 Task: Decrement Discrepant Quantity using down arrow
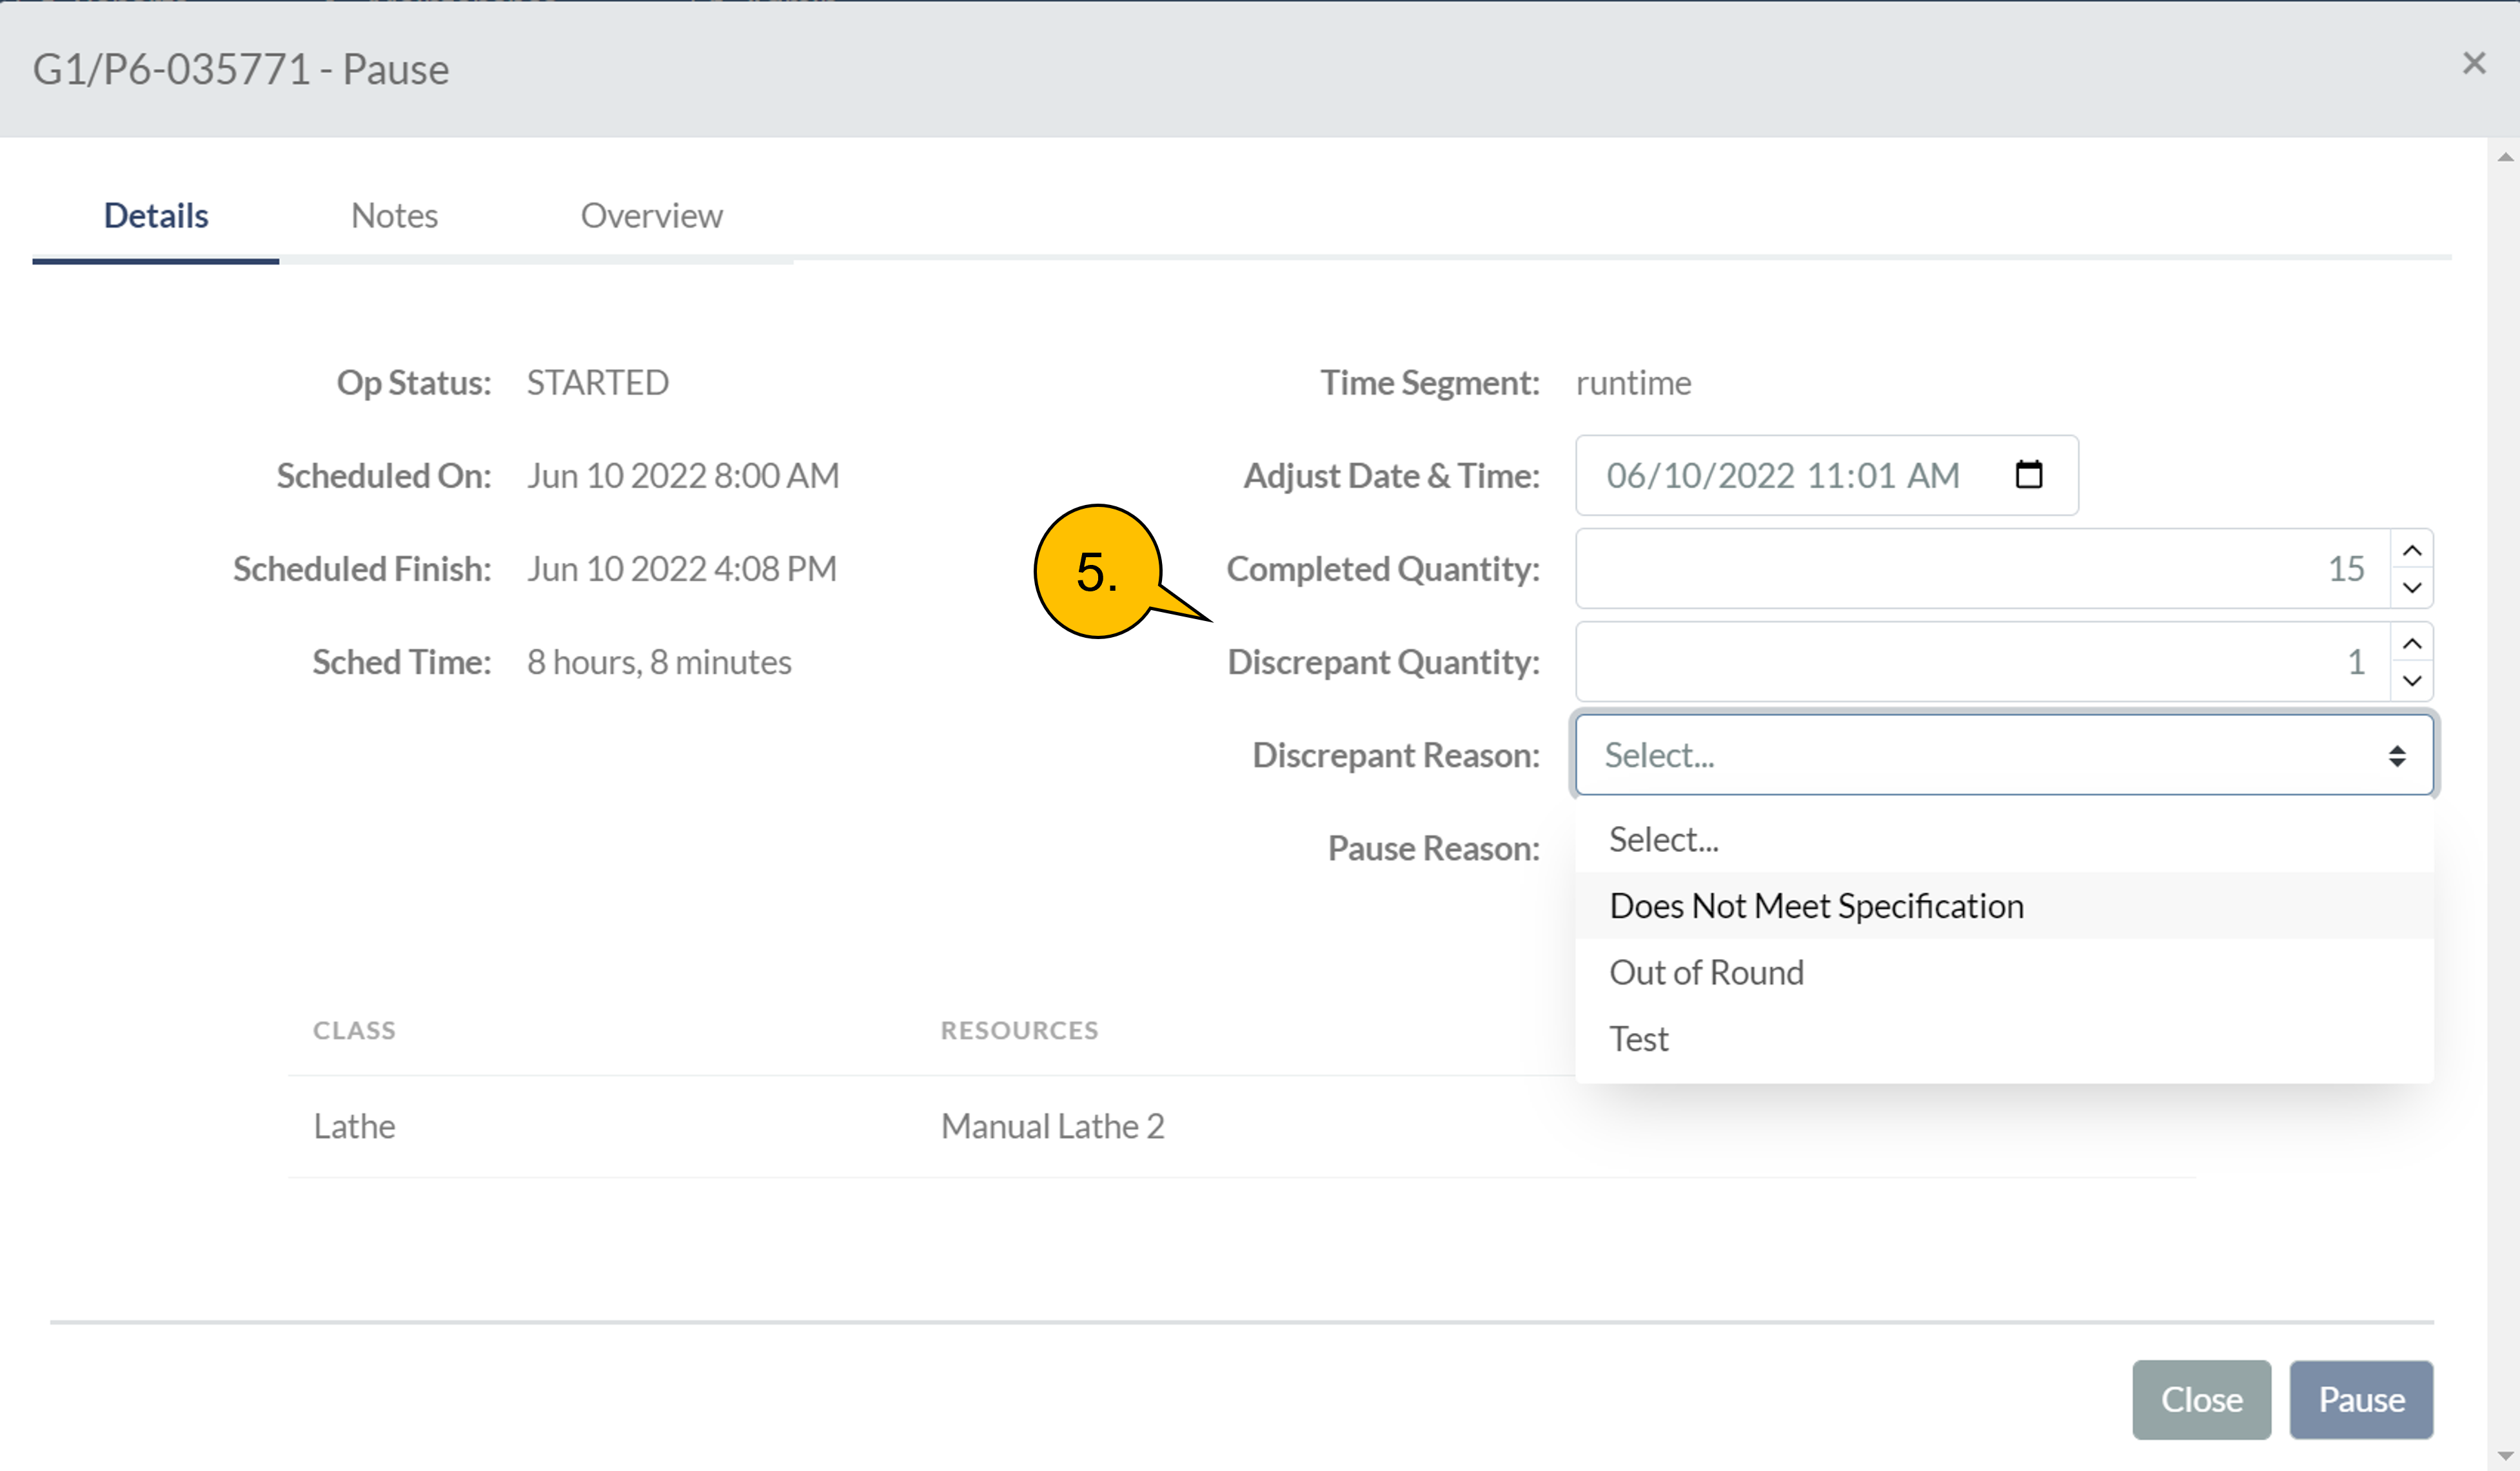click(2411, 680)
